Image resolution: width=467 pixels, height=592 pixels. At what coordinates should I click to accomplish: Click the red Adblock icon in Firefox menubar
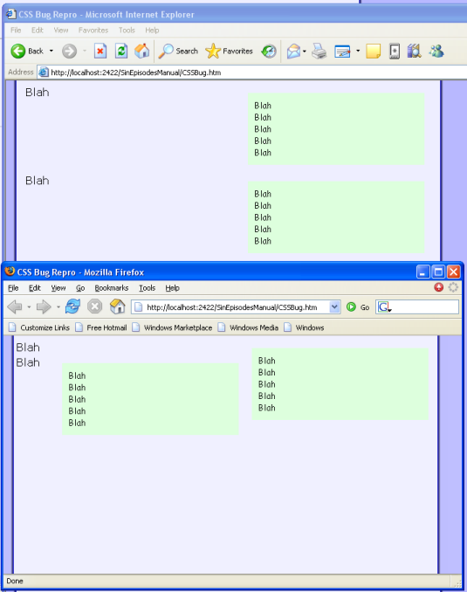pos(439,287)
